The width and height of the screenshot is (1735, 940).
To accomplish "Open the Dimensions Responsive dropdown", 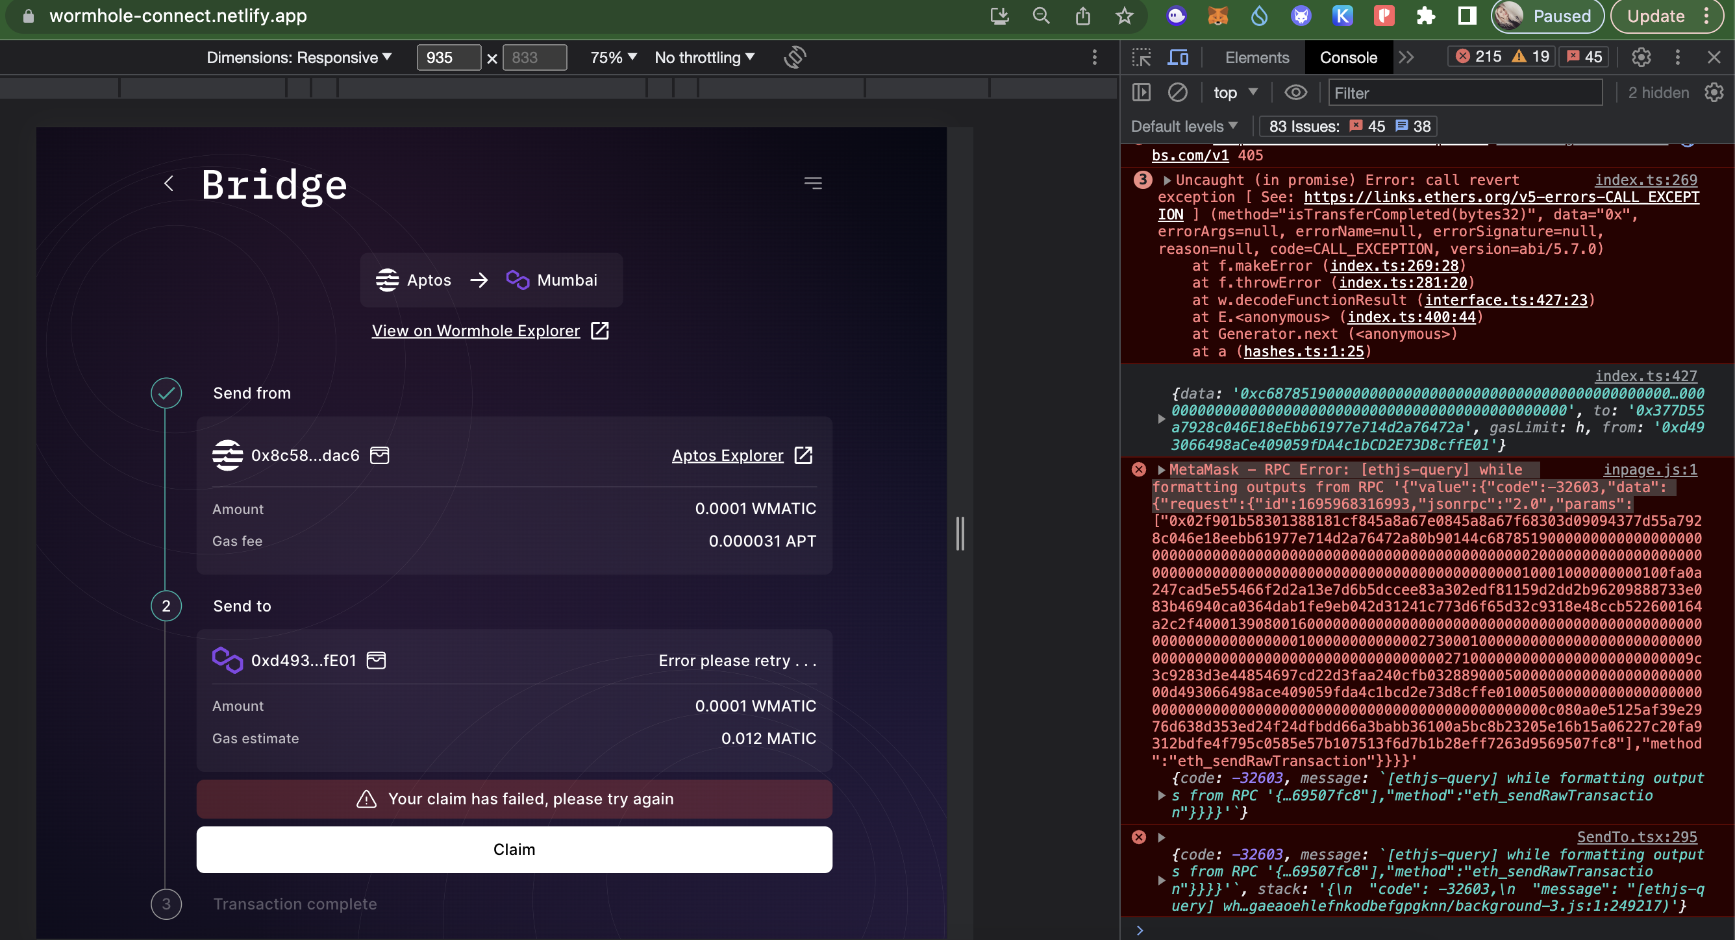I will point(299,57).
